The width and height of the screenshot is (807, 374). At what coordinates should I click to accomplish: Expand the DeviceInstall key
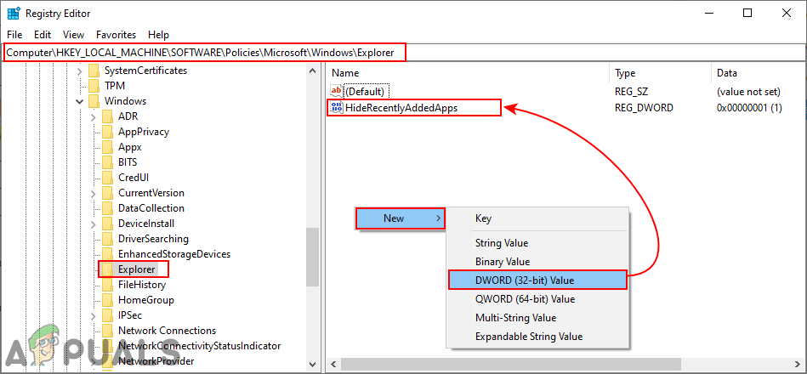(x=94, y=224)
